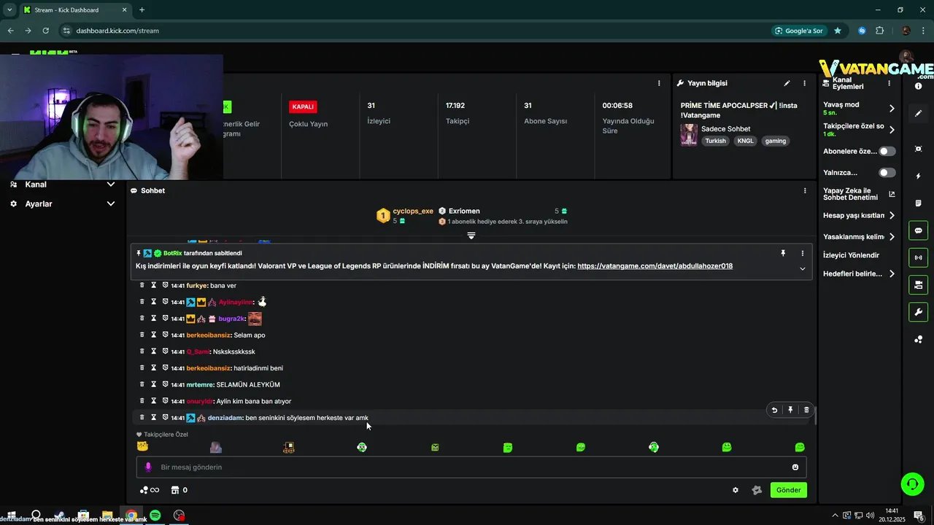Open Kanal Eylemleri three-dot menu

click(x=889, y=83)
